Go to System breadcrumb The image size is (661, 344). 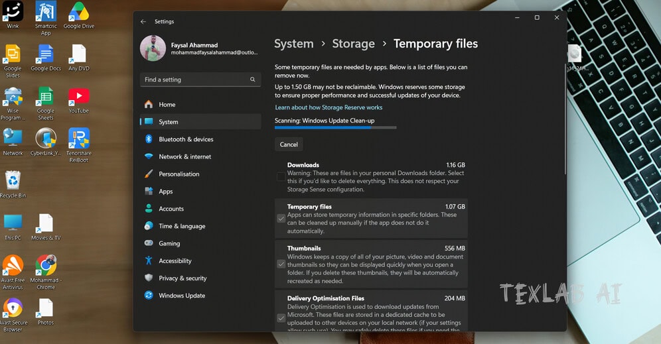click(x=294, y=44)
